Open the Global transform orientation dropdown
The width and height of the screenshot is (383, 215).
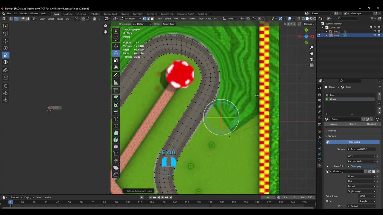(x=230, y=19)
